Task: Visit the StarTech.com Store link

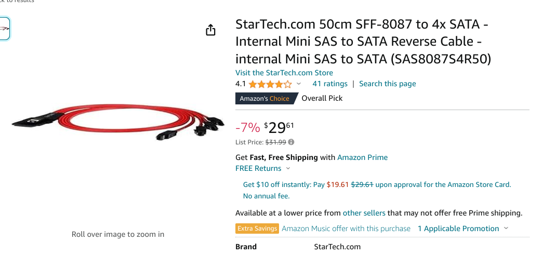Action: 284,73
